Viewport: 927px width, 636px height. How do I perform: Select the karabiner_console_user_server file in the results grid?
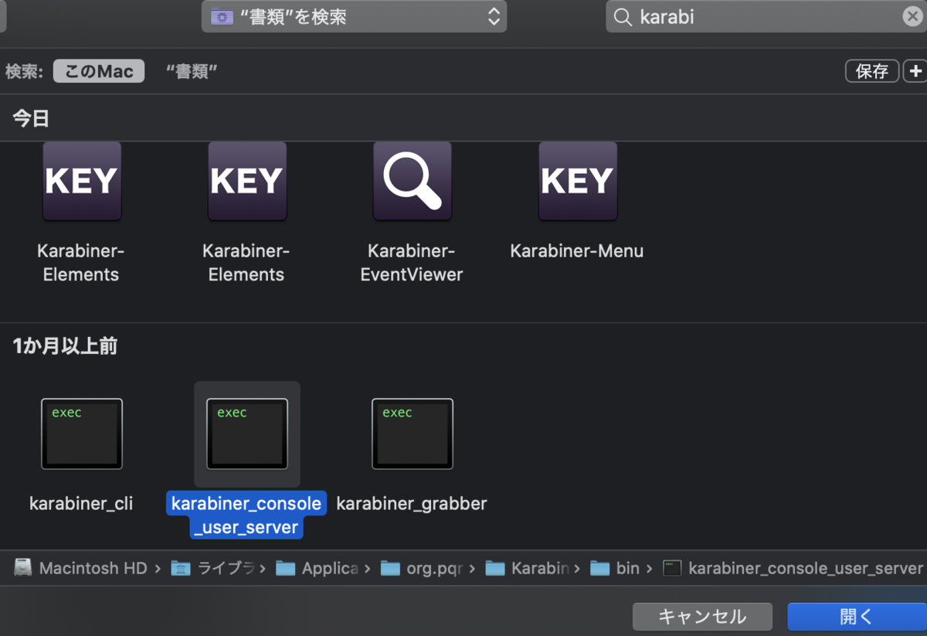tap(246, 434)
